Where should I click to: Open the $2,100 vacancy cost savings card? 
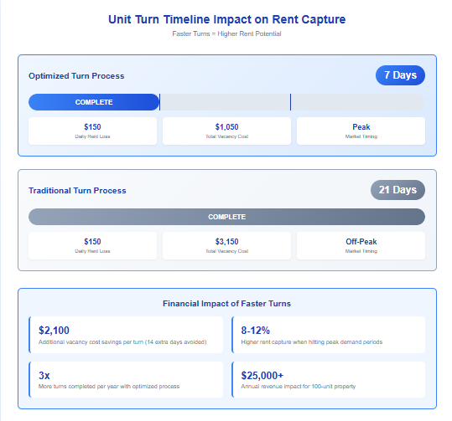click(x=126, y=335)
